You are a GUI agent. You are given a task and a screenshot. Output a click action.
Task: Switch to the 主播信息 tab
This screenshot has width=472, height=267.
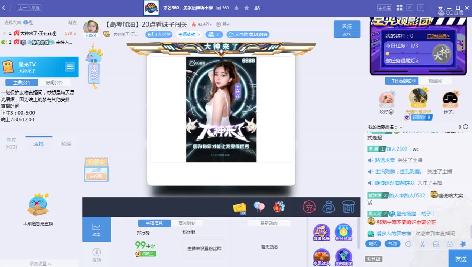(154, 223)
